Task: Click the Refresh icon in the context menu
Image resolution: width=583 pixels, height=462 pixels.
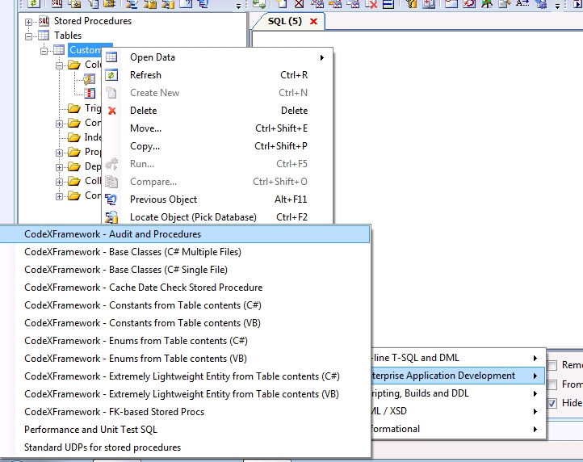Action: click(111, 75)
